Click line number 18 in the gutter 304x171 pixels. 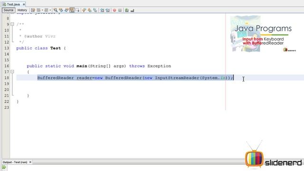[x=7, y=78]
